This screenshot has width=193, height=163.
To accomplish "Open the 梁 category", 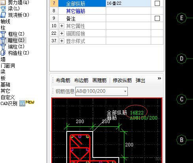I will pos(3,72).
